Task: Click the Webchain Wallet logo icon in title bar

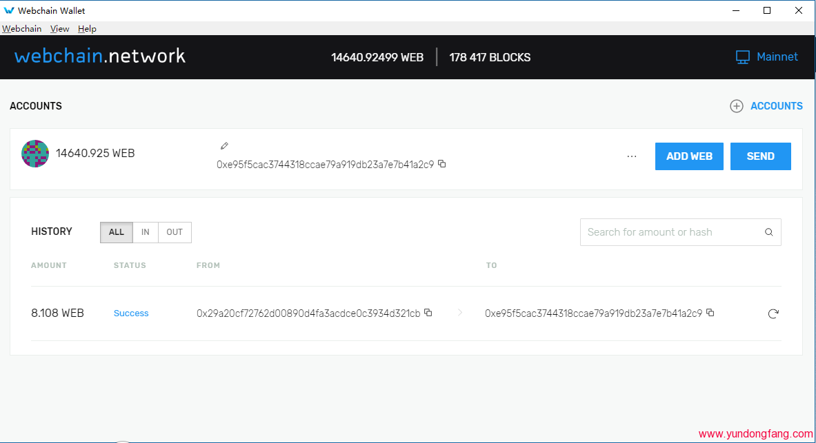Action: pyautogui.click(x=9, y=10)
